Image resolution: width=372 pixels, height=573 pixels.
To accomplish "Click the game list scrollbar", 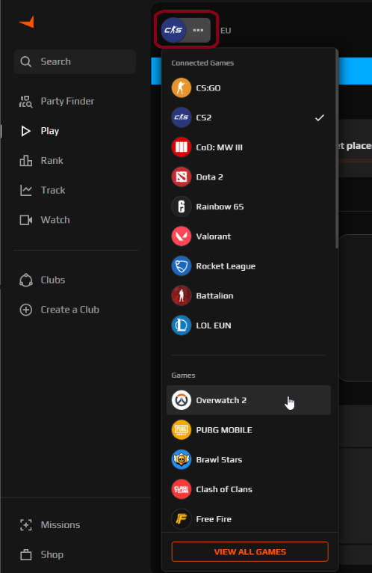I will (x=337, y=150).
